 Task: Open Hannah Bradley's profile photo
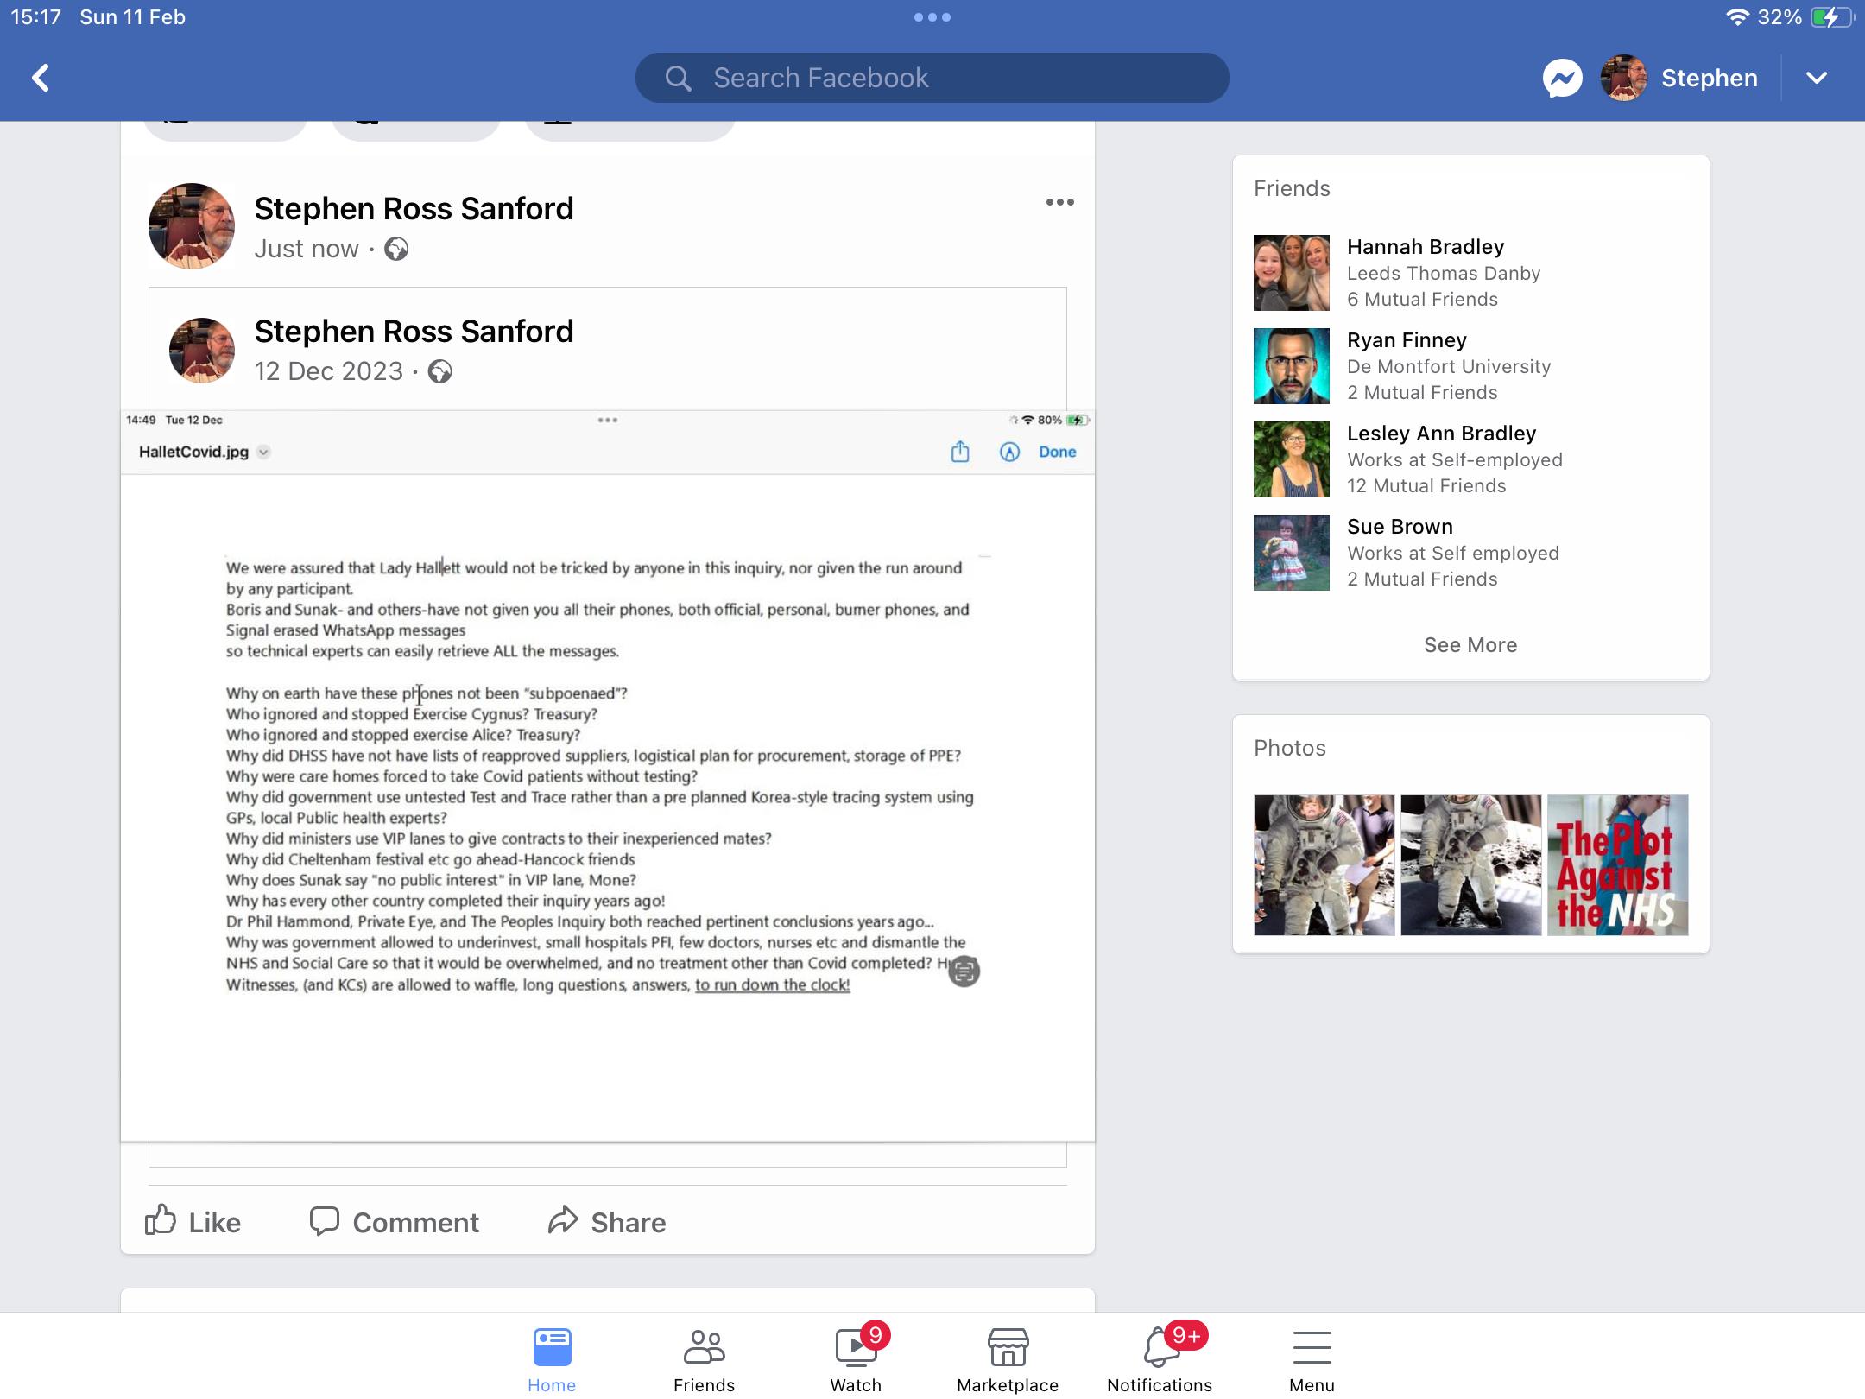click(1292, 273)
